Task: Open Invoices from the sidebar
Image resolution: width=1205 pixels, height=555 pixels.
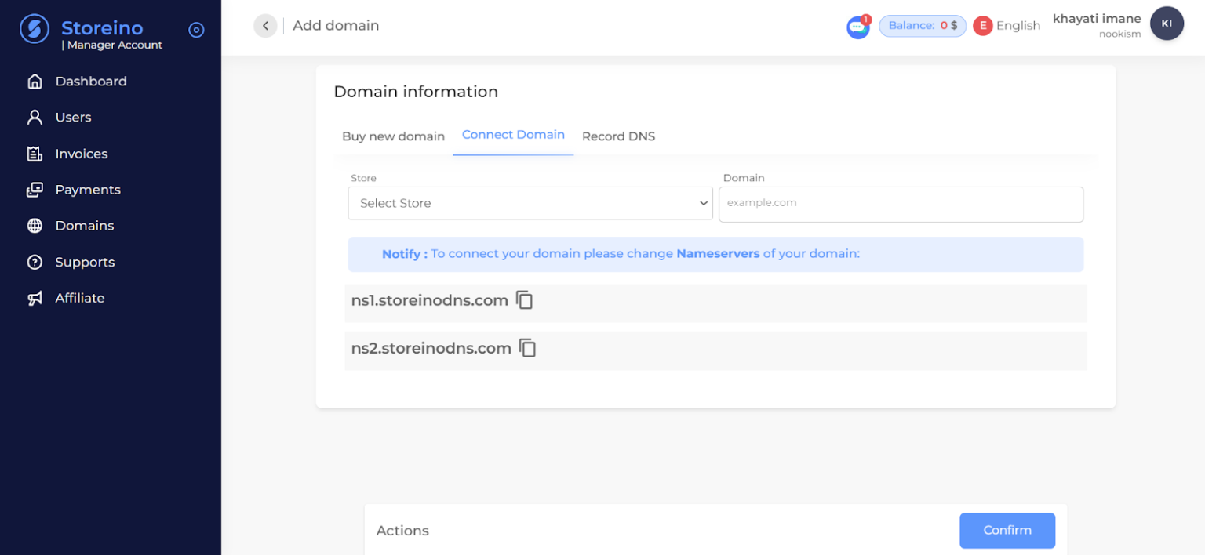Action: pos(82,154)
